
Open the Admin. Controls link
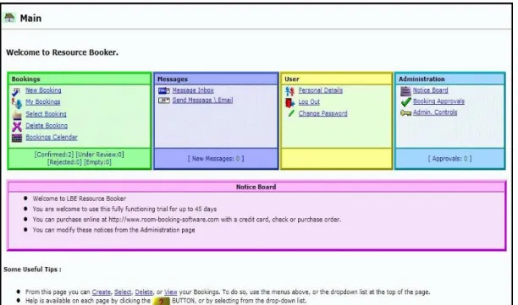435,112
